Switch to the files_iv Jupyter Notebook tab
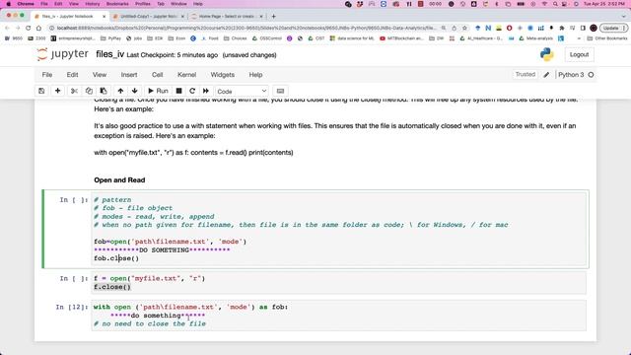Viewport: 631px width, 355px height. click(68, 17)
